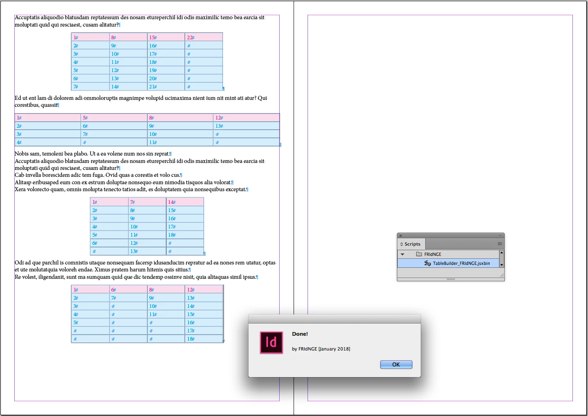This screenshot has width=588, height=416.
Task: Click paragraph starting "Odi ad que parchil"
Action: (145, 266)
